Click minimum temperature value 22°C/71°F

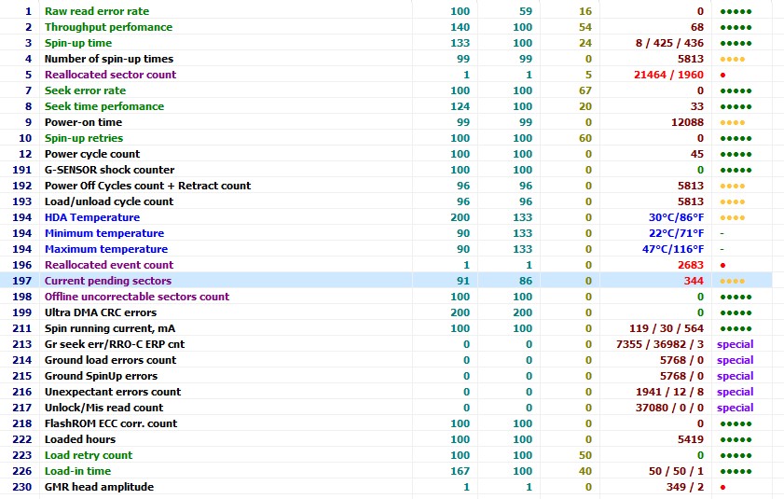[676, 233]
